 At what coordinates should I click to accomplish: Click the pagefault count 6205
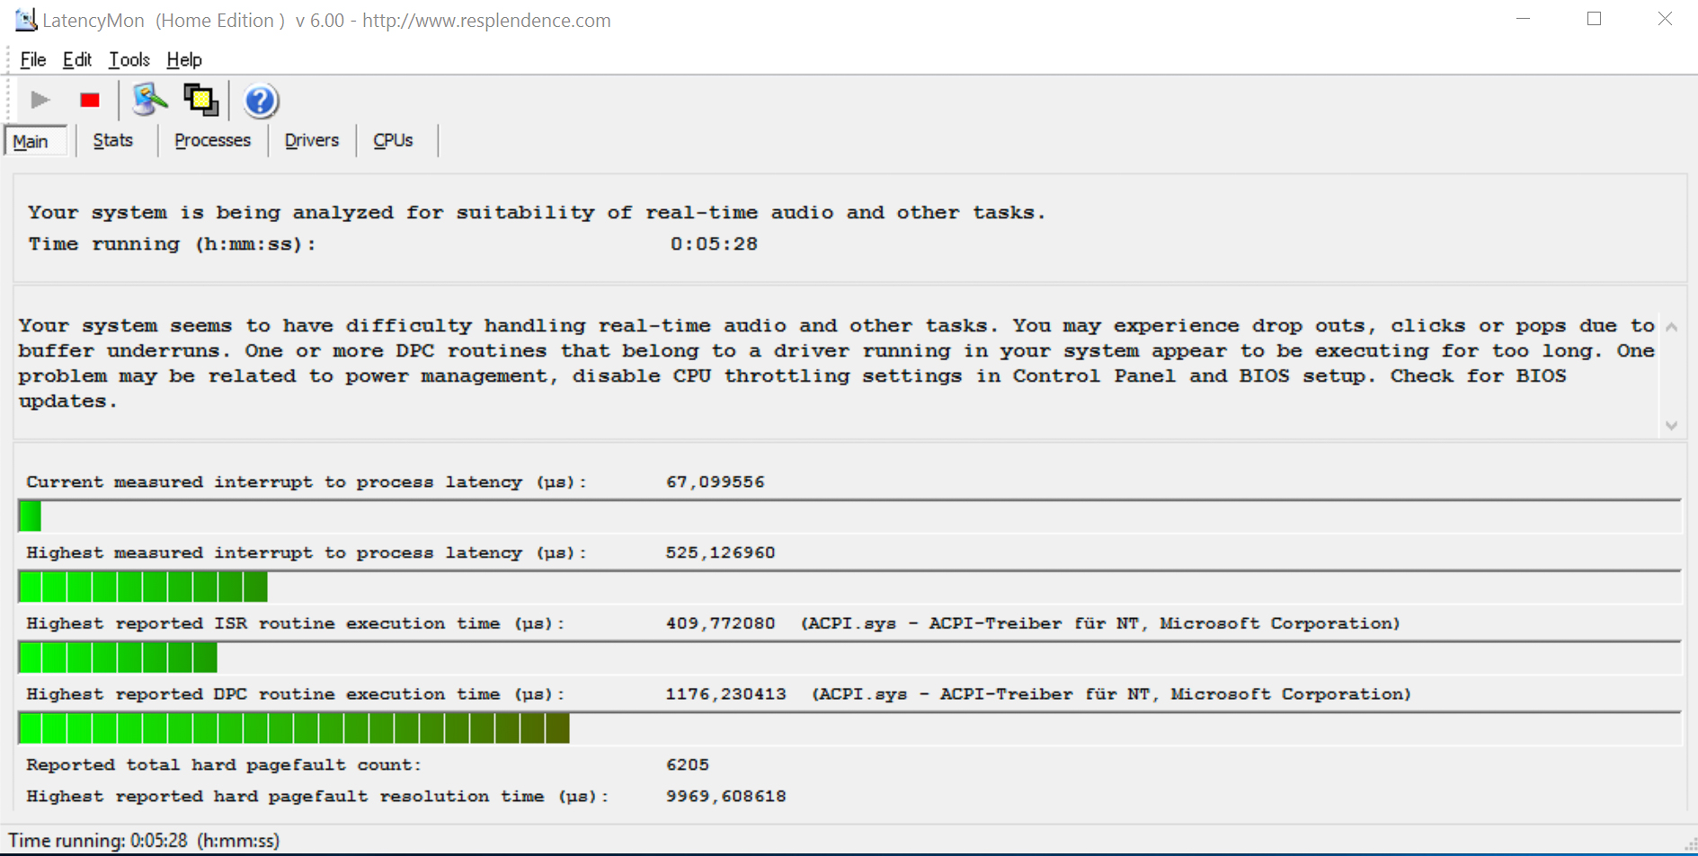click(x=688, y=765)
